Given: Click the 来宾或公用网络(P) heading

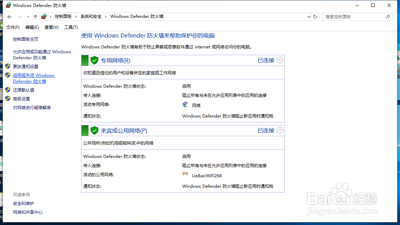Looking at the screenshot, I should [124, 131].
